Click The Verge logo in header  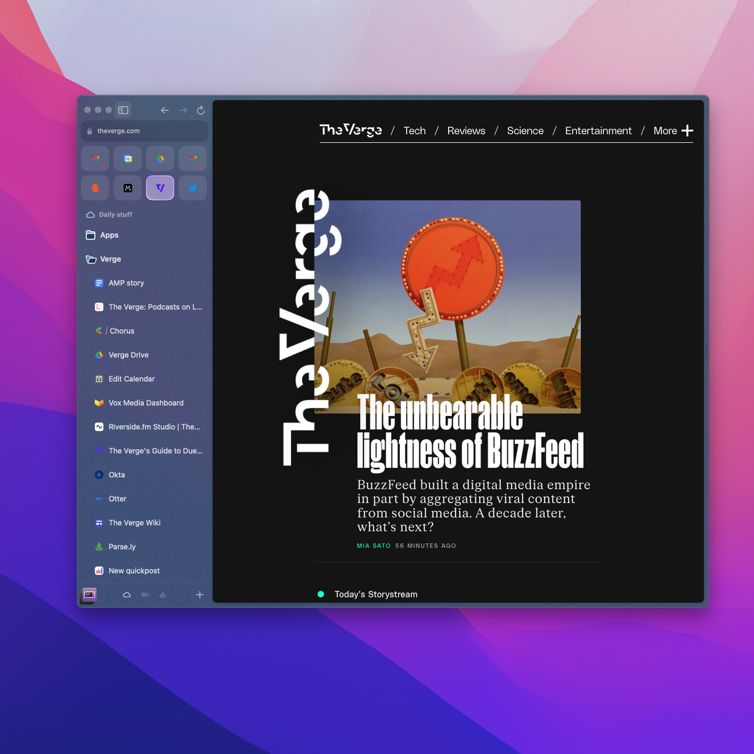(x=351, y=130)
